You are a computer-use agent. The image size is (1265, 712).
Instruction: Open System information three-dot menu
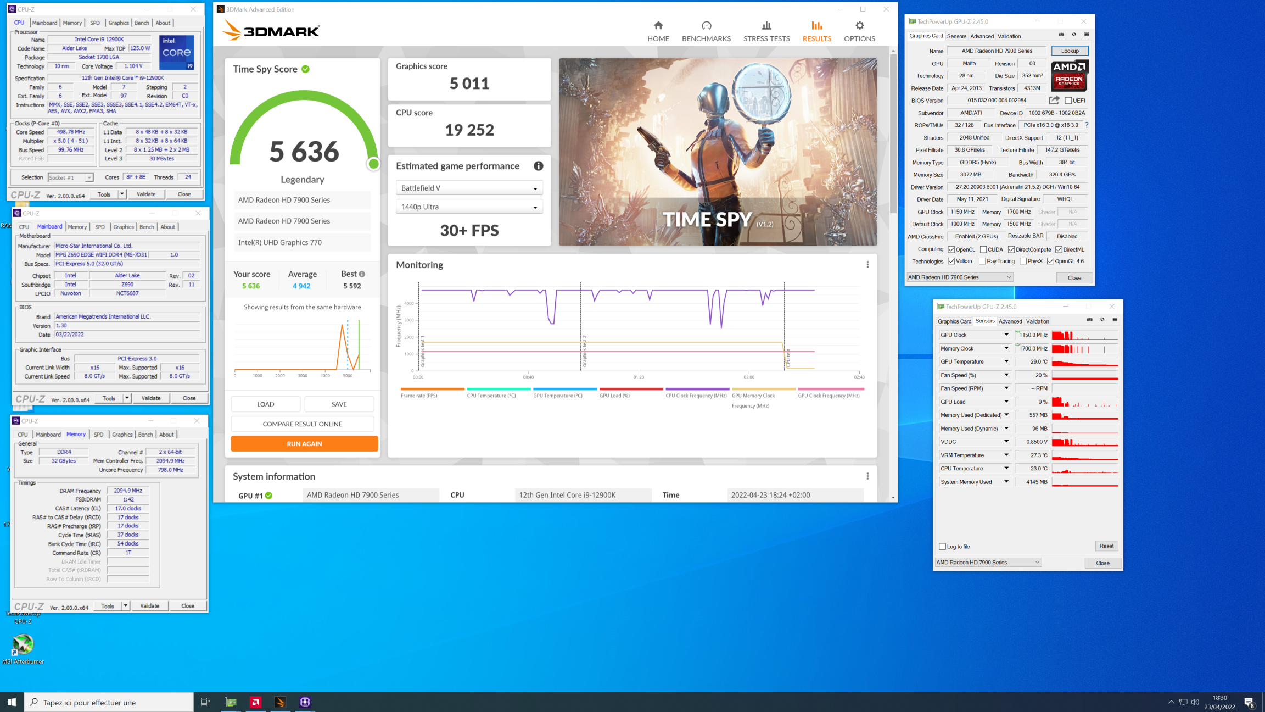[867, 476]
